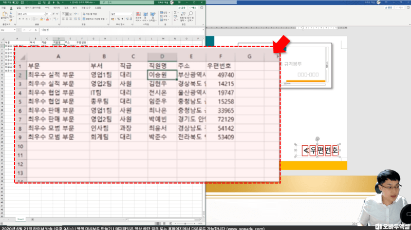Screen dimensions: 411x230
Task: Click the Name Box showing D2
Action: pyautogui.click(x=8, y=30)
